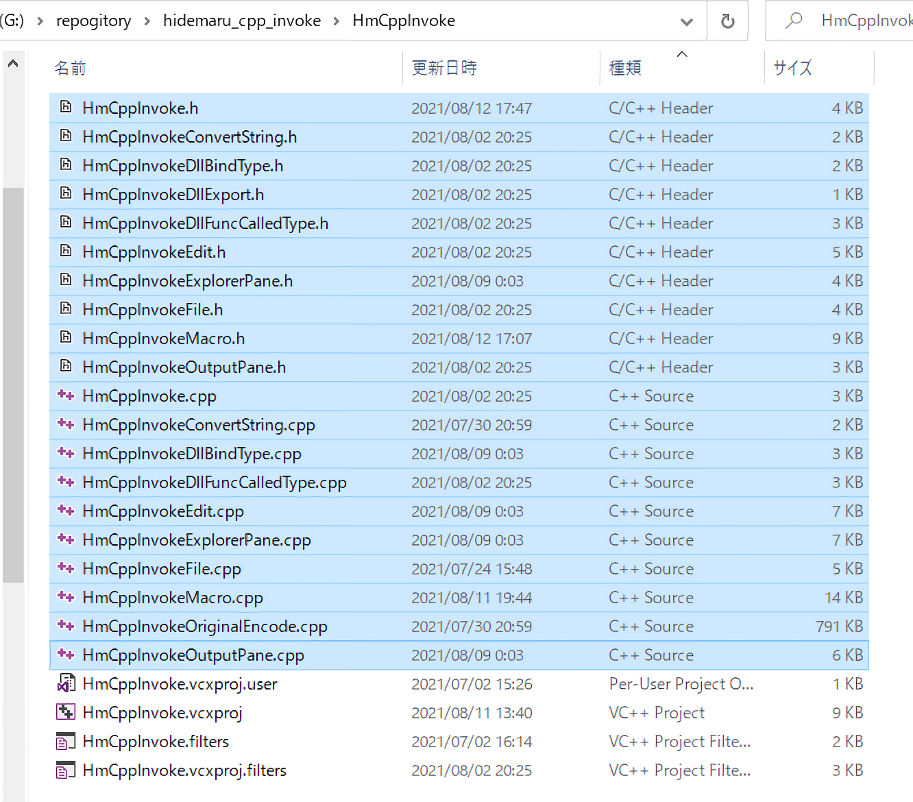This screenshot has height=802, width=913.
Task: Click the HmCppInvoke.vcxproj project icon
Action: [66, 712]
